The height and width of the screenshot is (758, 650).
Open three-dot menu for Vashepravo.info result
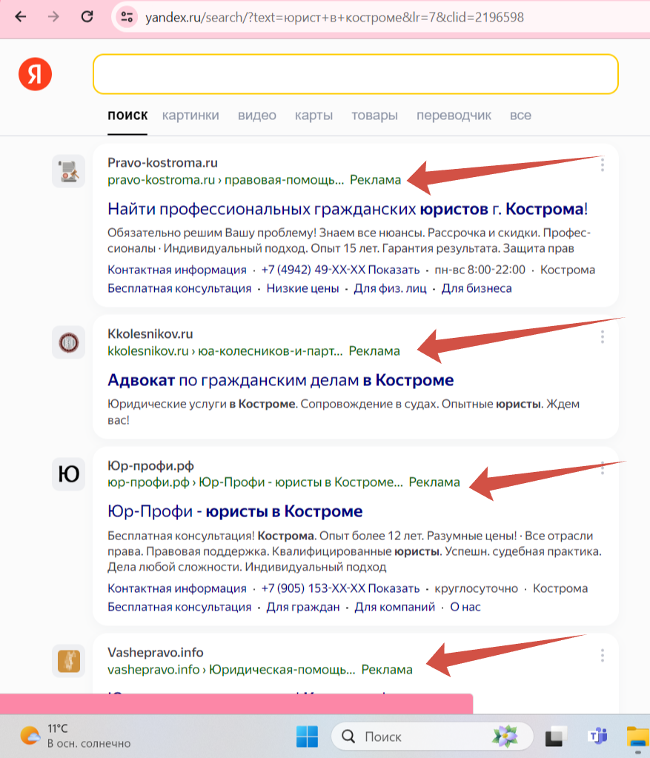pos(603,655)
